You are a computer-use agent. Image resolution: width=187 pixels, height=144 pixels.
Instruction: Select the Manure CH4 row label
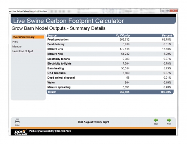(x=55, y=49)
